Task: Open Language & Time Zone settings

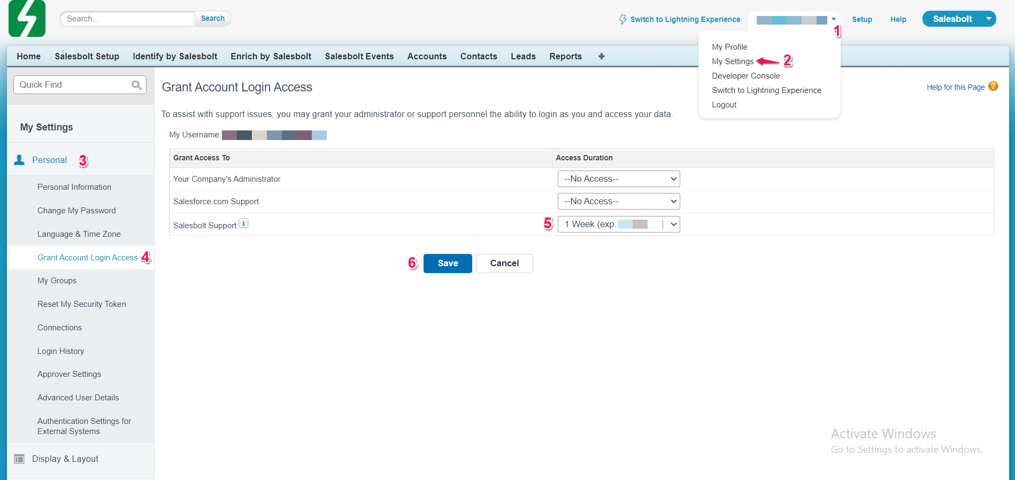Action: (x=79, y=234)
